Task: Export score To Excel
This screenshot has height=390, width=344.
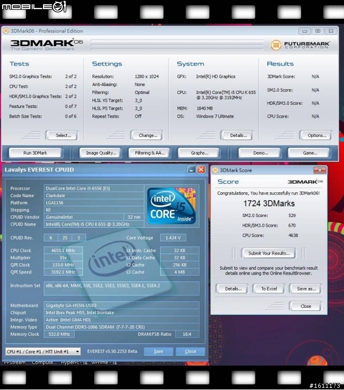Action: [x=269, y=289]
